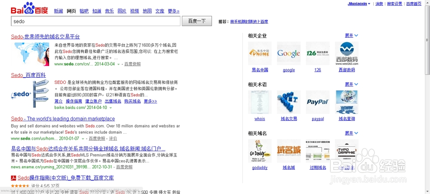The height and width of the screenshot is (194, 430).
Task: Click the Baidu logo
Action: (x=29, y=8)
